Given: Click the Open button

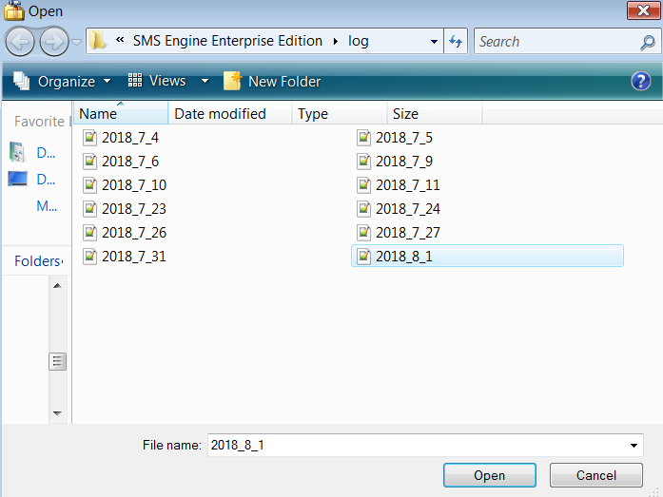Looking at the screenshot, I should (489, 475).
